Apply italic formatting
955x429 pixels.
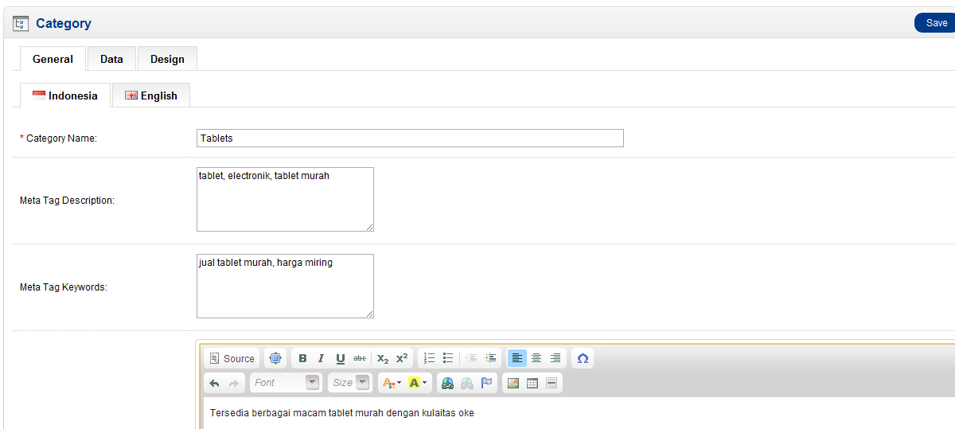click(x=322, y=359)
